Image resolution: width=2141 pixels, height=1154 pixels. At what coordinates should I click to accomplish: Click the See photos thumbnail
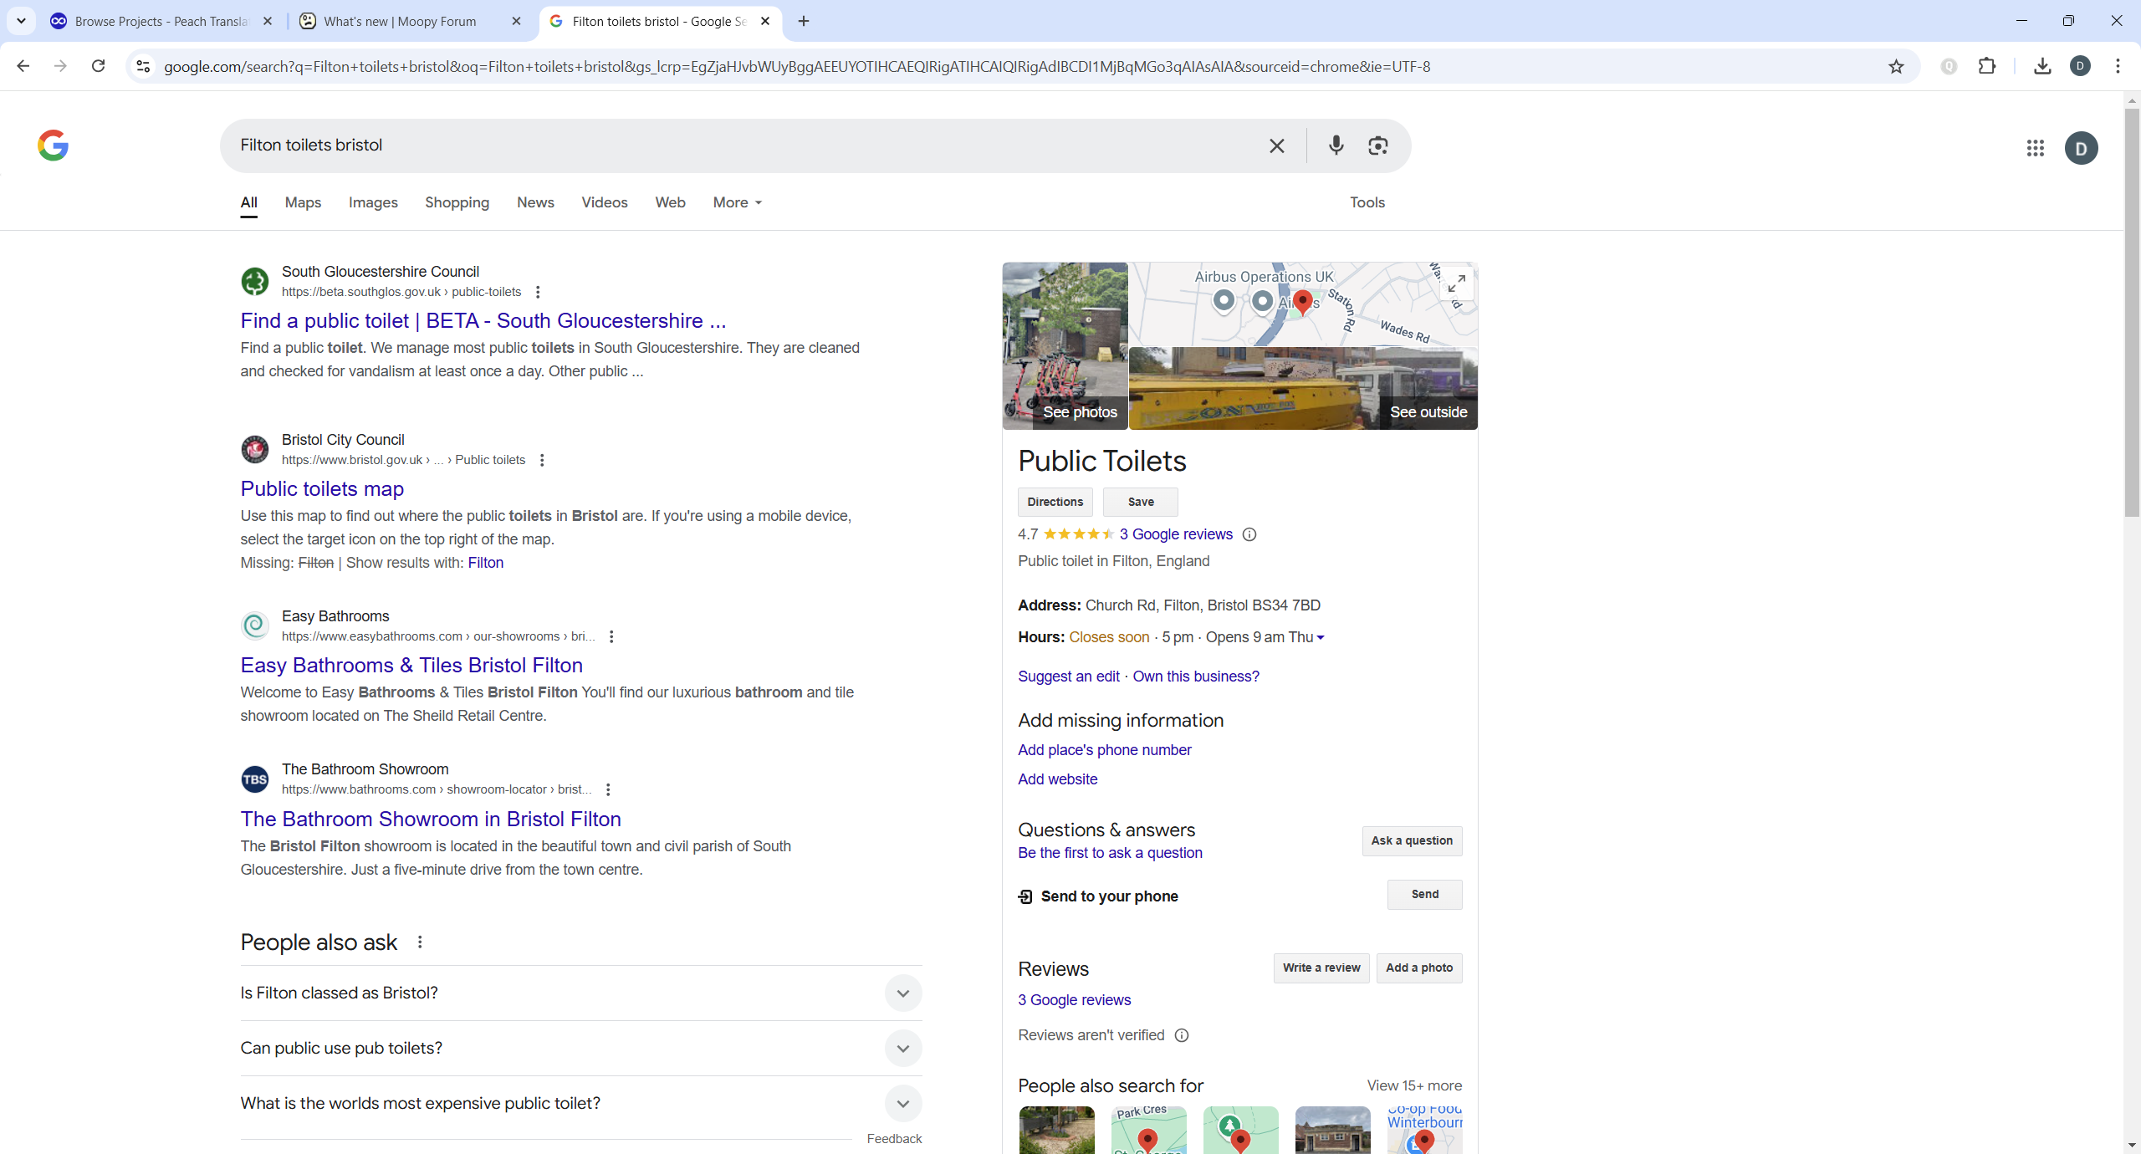pyautogui.click(x=1065, y=346)
